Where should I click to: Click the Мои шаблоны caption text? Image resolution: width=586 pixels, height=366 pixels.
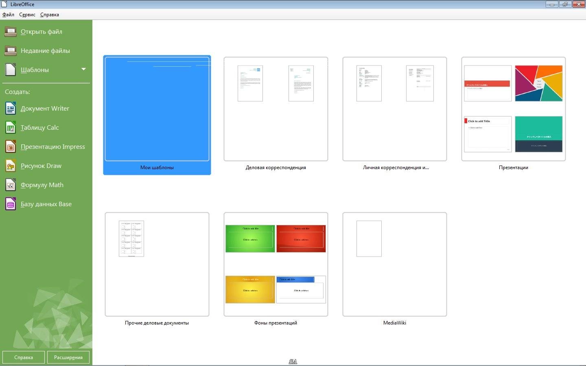coord(157,168)
